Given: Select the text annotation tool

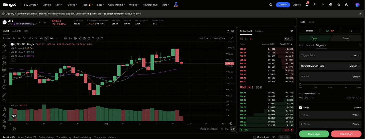Looking at the screenshot, I should 4,81.
